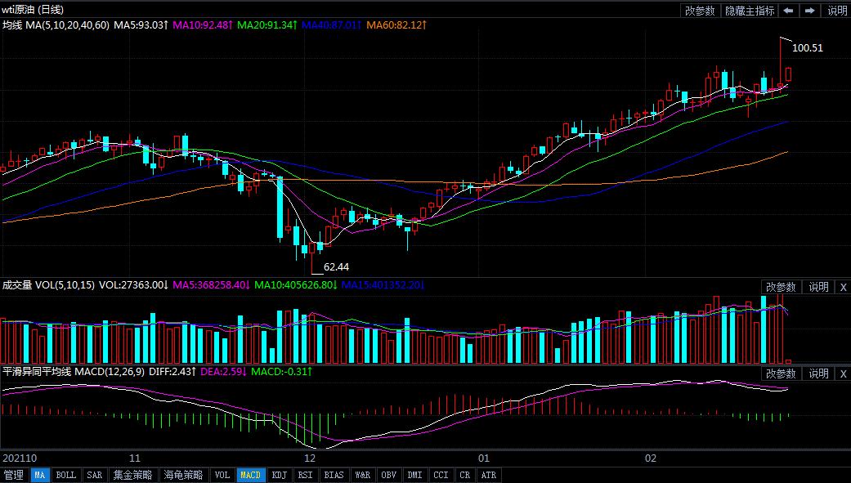The image size is (851, 483).
Task: Click the left arrow previous indicator button
Action: (x=788, y=11)
